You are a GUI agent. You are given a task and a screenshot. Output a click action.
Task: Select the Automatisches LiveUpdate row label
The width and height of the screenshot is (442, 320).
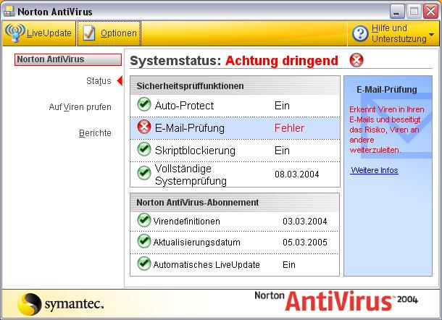click(x=207, y=265)
